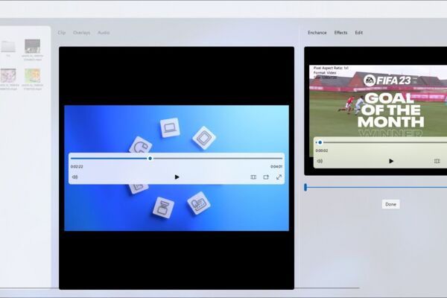Select the Edit tab

pyautogui.click(x=359, y=33)
